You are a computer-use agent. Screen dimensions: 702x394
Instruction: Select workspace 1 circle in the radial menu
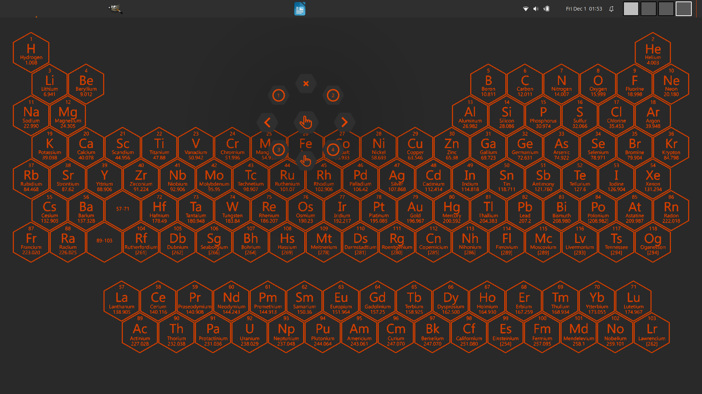(x=279, y=96)
